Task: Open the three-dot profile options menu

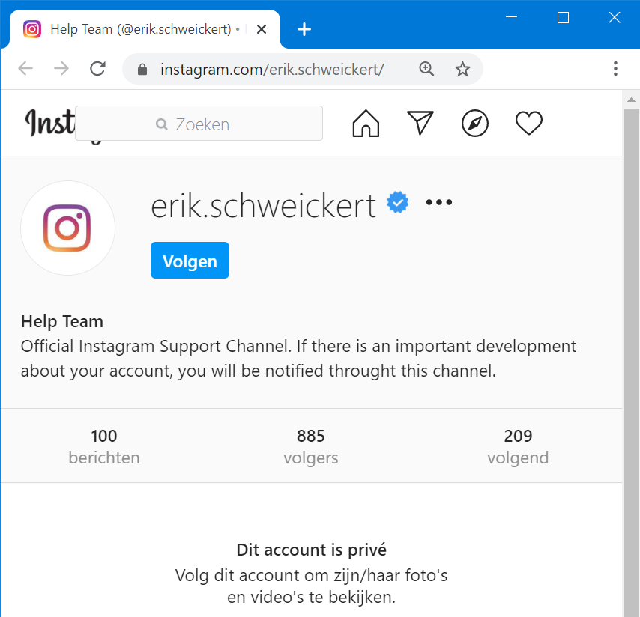Action: point(438,202)
